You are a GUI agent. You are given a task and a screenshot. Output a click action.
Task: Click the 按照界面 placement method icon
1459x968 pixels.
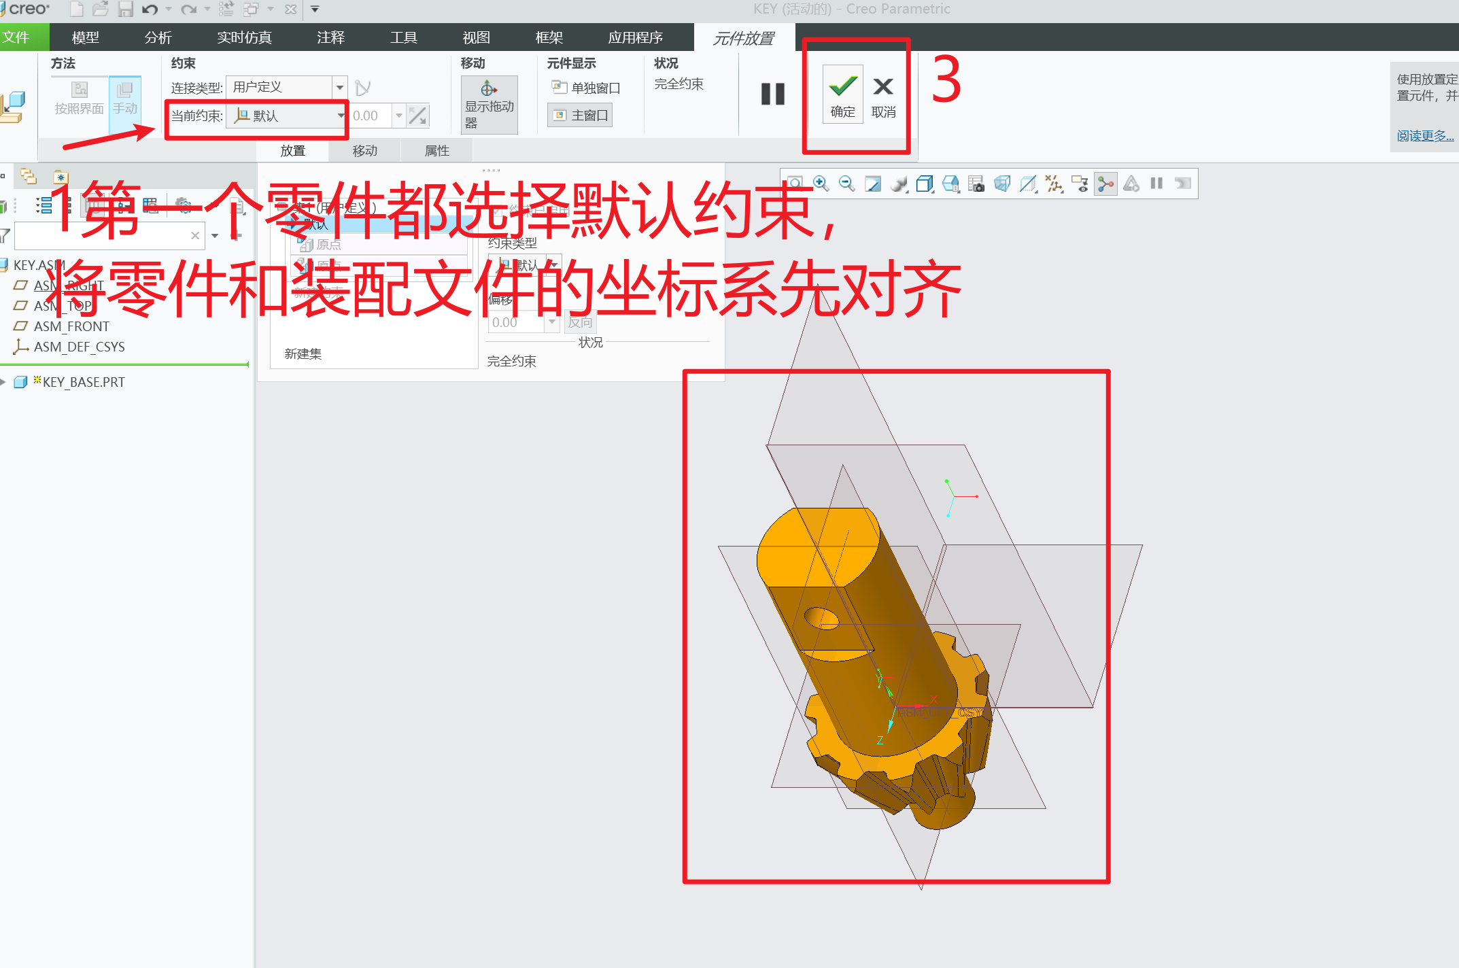coord(79,95)
